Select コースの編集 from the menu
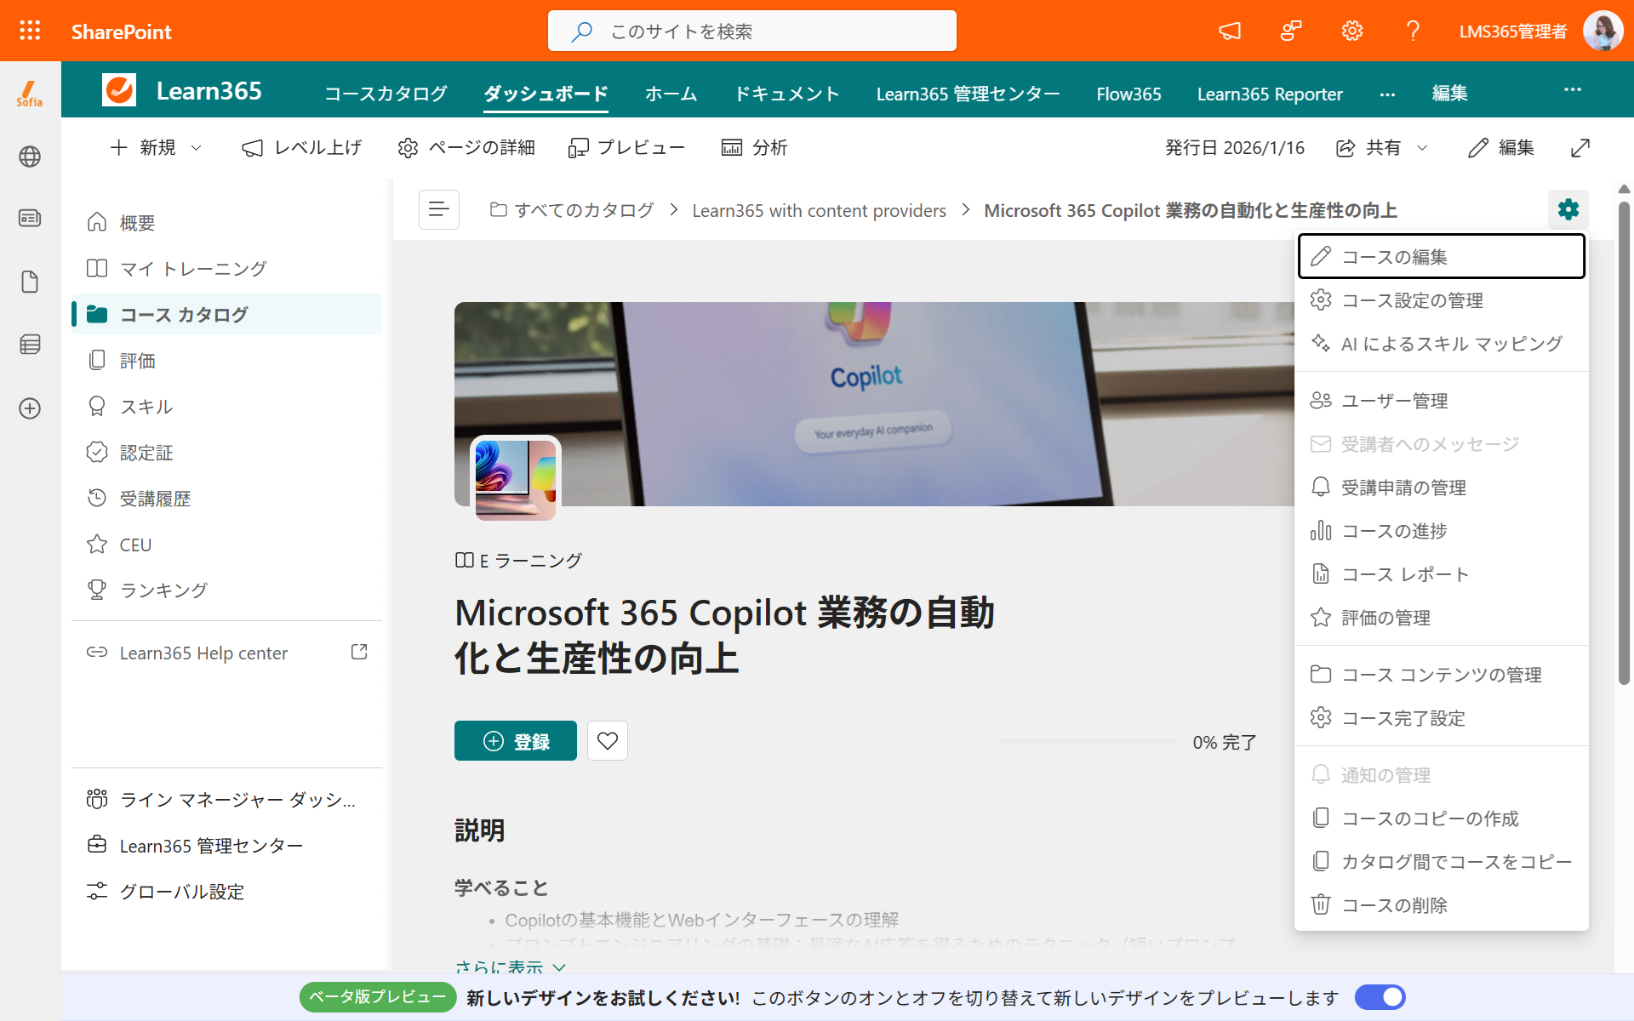1634x1021 pixels. (x=1441, y=256)
